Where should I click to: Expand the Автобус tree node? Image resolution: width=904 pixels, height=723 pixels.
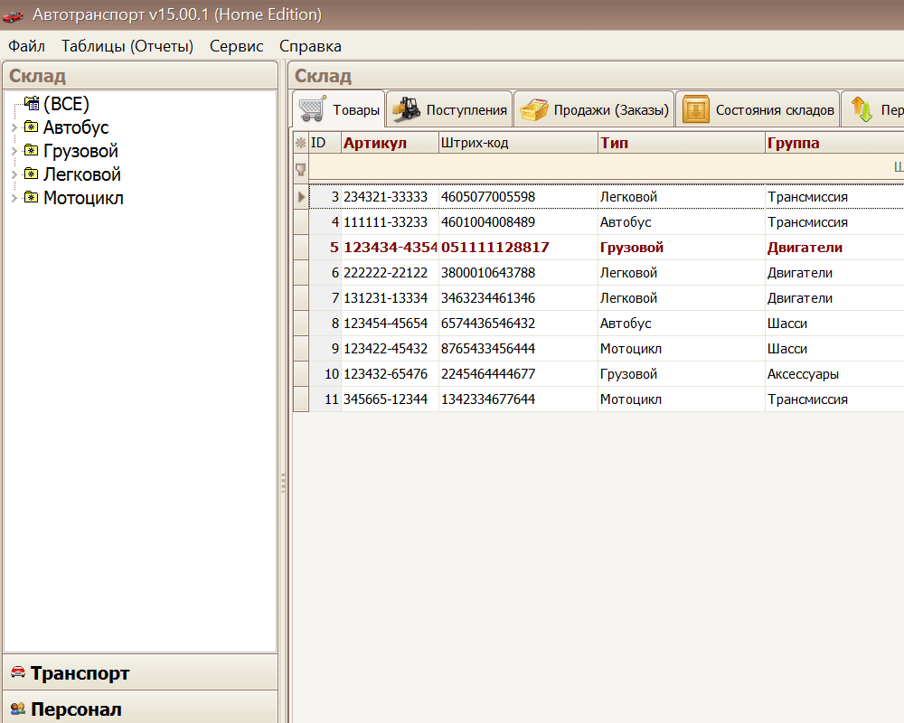coord(14,127)
